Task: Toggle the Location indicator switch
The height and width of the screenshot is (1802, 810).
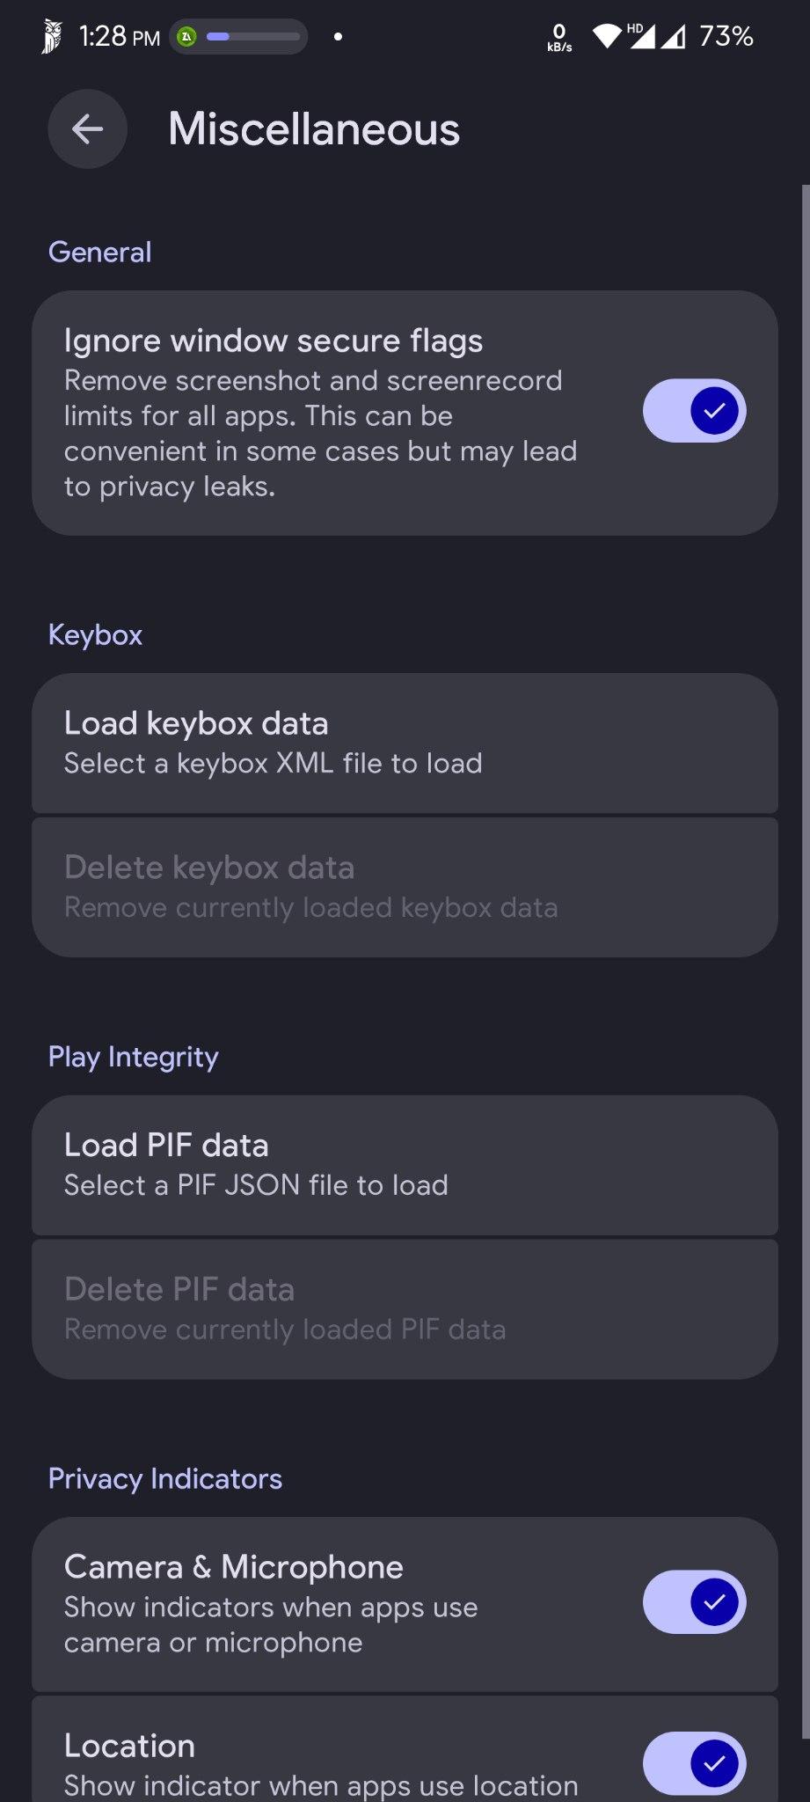Action: coord(694,1763)
